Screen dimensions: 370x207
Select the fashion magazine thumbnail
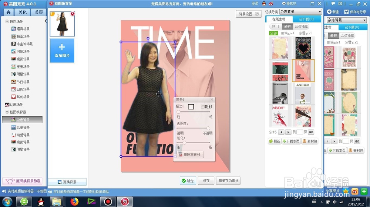(x=280, y=93)
